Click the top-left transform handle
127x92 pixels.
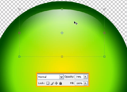pyautogui.click(x=19, y=9)
